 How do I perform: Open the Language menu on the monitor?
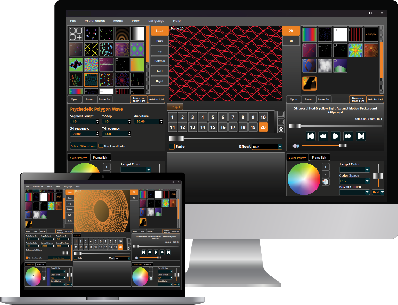coord(156,21)
